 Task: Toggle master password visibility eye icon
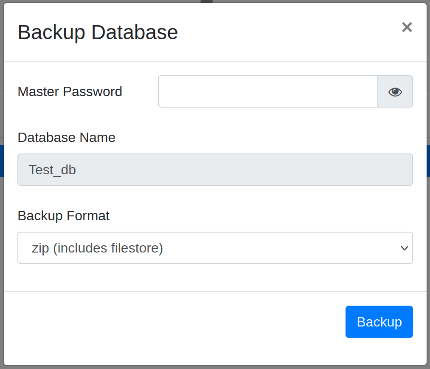[x=395, y=92]
